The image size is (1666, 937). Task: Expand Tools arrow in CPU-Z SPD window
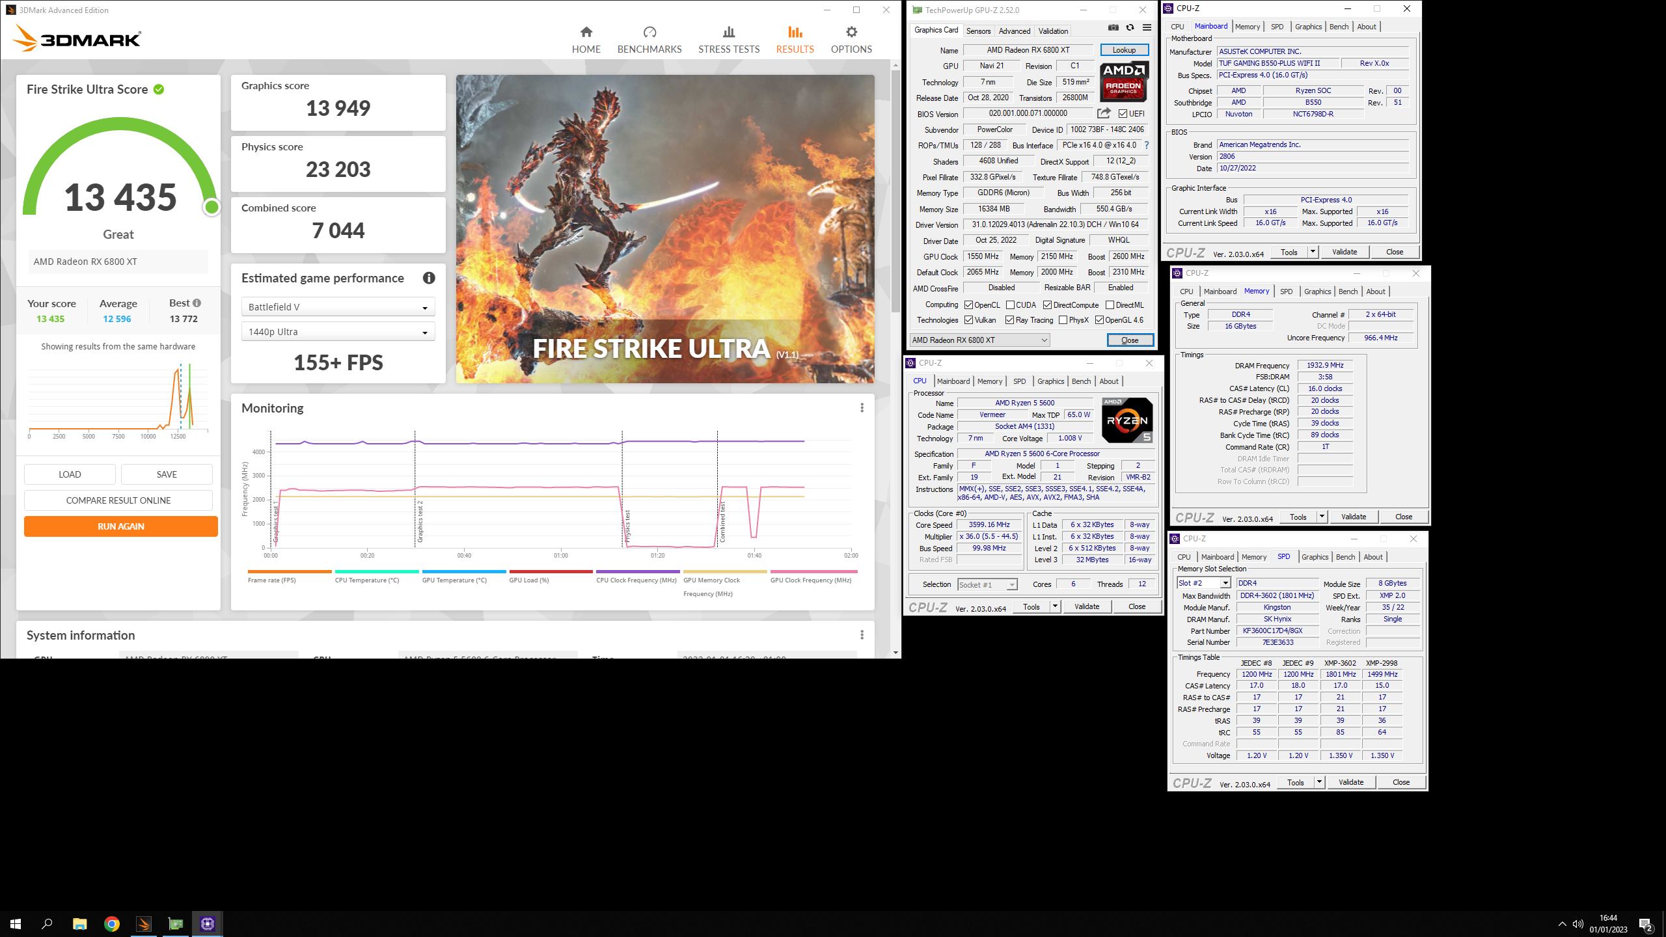pyautogui.click(x=1319, y=782)
